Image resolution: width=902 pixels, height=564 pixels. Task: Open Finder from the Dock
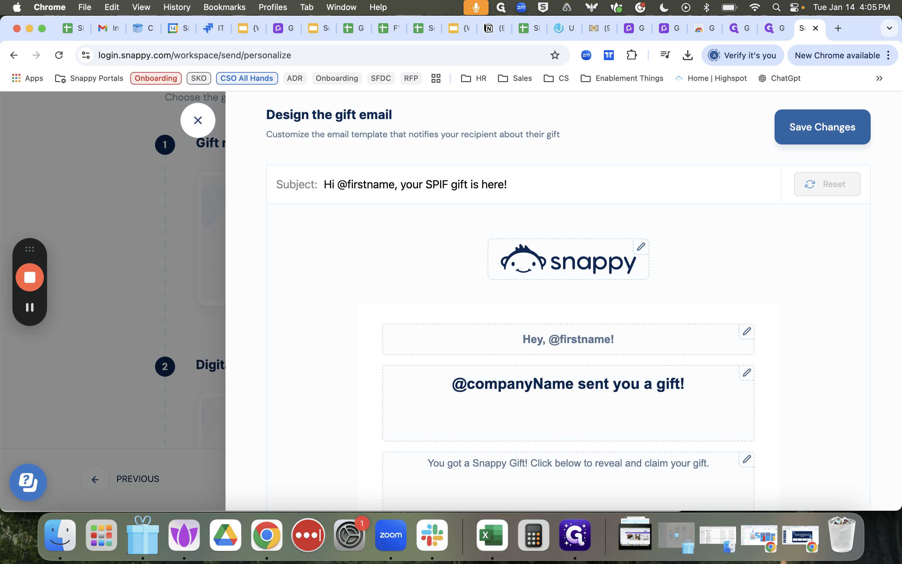point(60,535)
